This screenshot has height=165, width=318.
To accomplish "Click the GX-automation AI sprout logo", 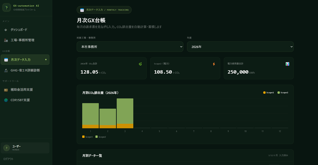I will click(7, 8).
